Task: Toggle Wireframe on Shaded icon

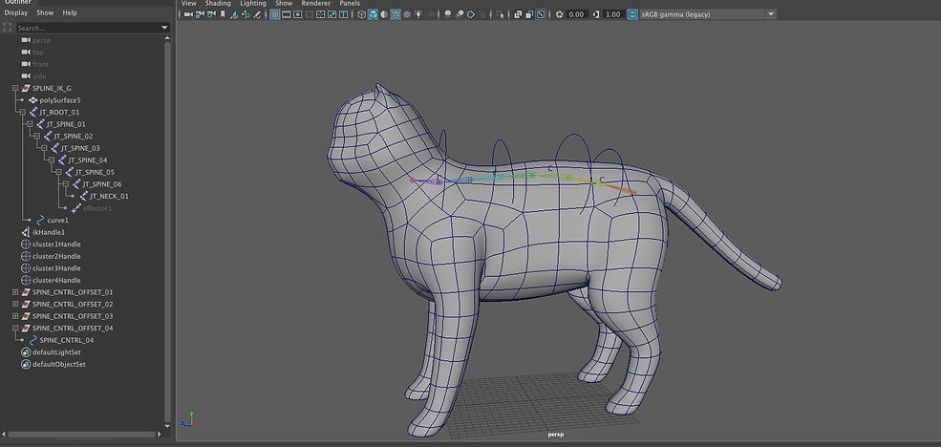Action: [396, 14]
